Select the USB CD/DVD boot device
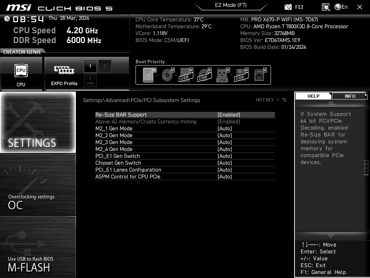Viewport: 370px width, 278px height. (205, 75)
